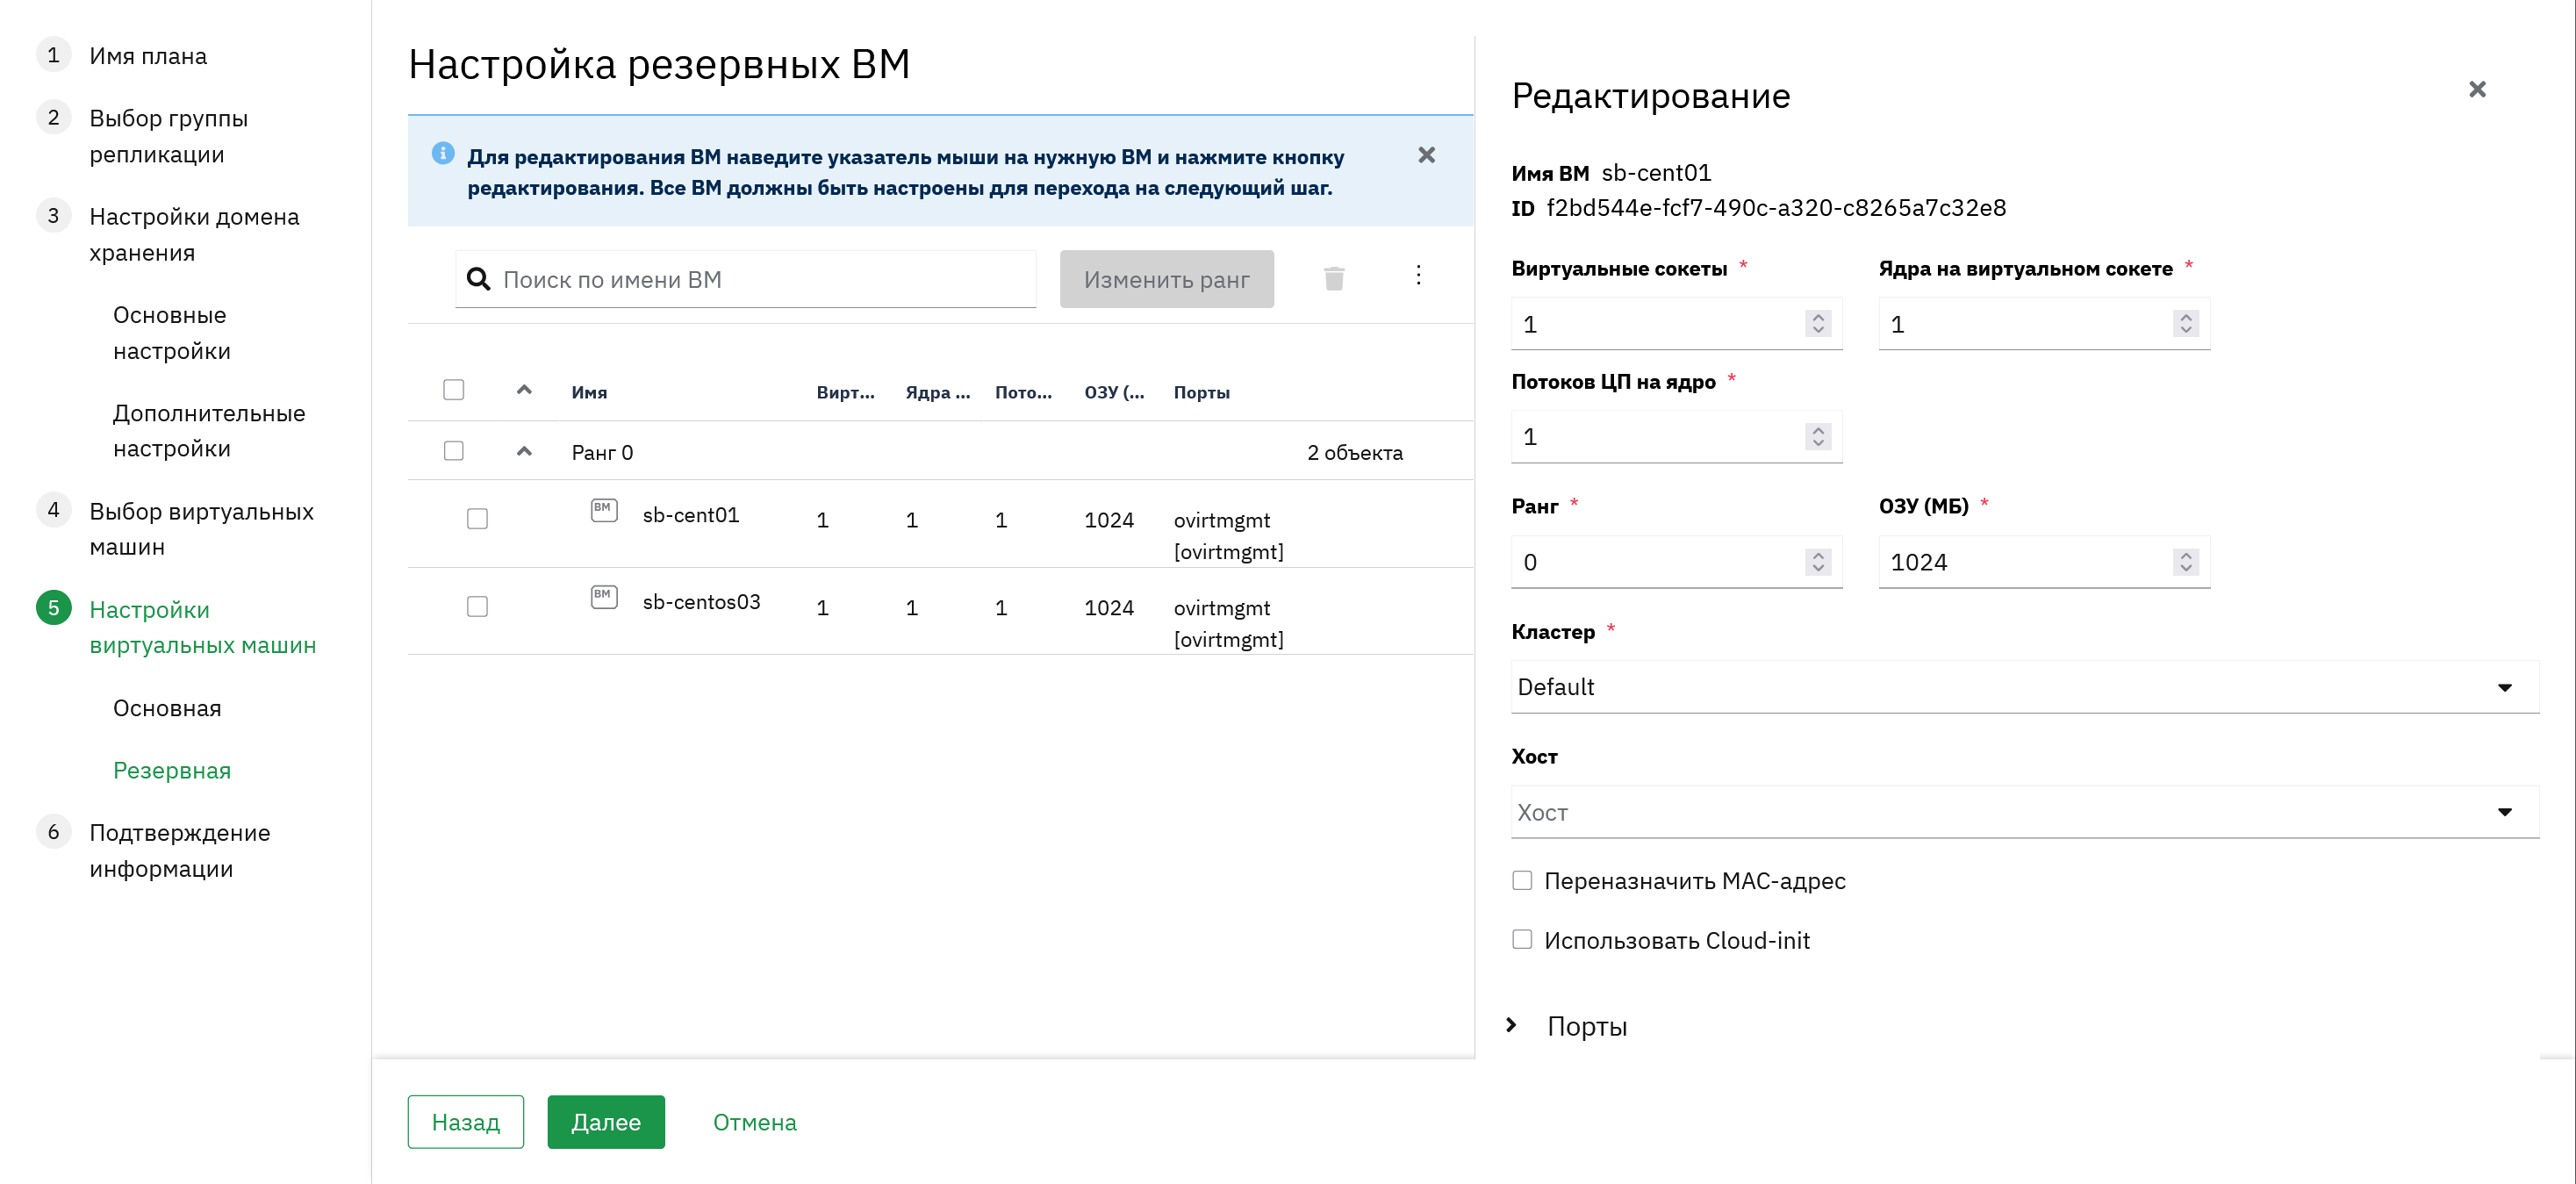The image size is (2576, 1184).
Task: Click step 1 circle Имя плана
Action: pos(53,55)
